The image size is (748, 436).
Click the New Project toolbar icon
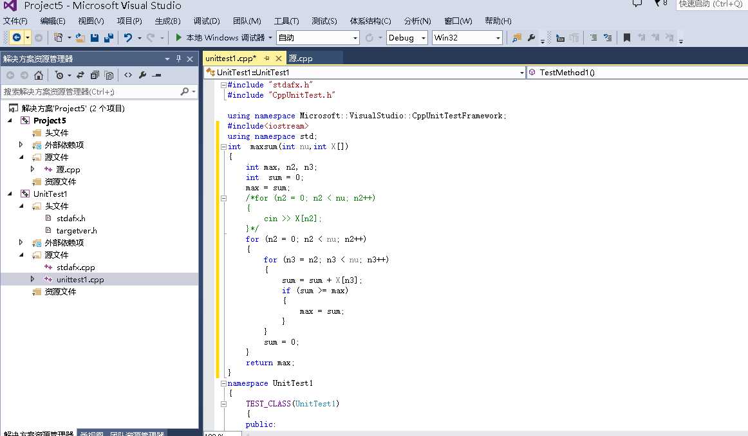pos(58,38)
